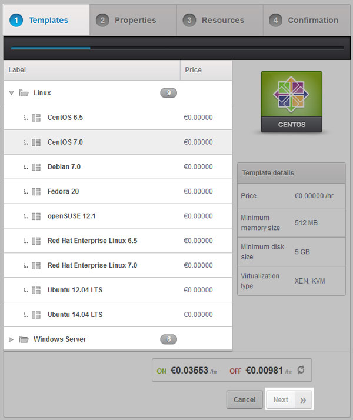This screenshot has height=420, width=353.
Task: Go to the Confirmation tab
Action: point(307,20)
